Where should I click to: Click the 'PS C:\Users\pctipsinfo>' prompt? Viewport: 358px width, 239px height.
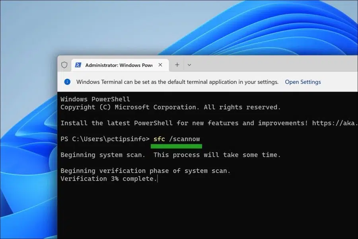(105, 139)
